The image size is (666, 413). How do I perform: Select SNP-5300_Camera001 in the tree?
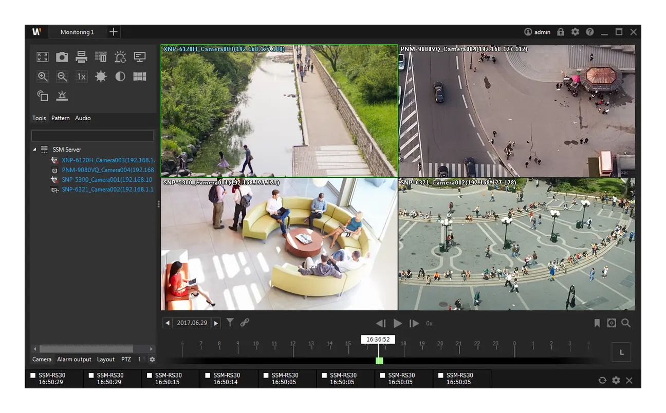tap(107, 180)
